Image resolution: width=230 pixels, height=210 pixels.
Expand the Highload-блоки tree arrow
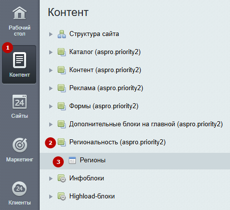pyautogui.click(x=51, y=196)
